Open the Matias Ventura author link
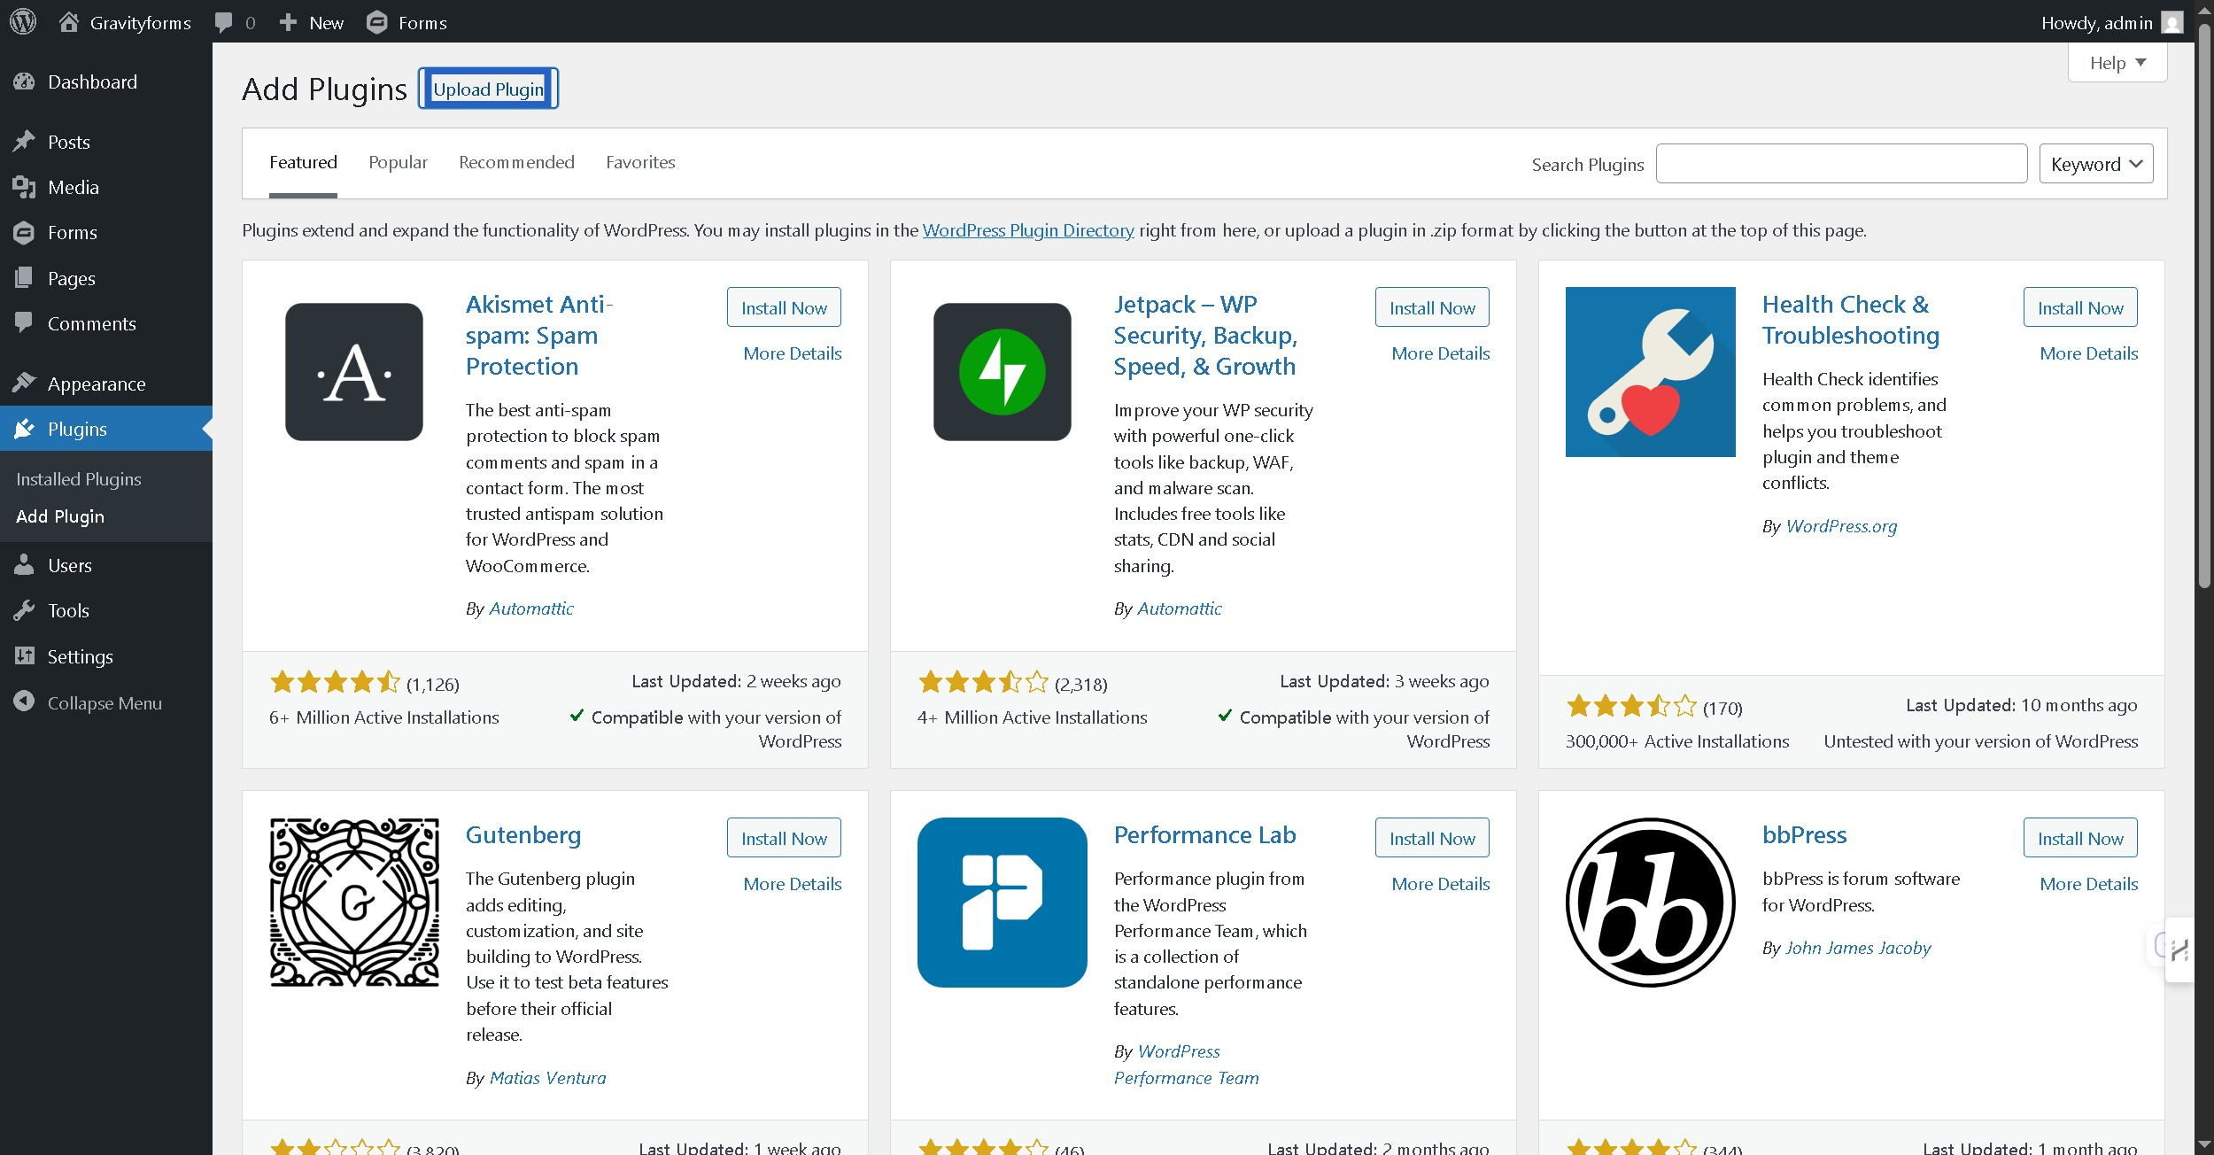 (x=548, y=1078)
